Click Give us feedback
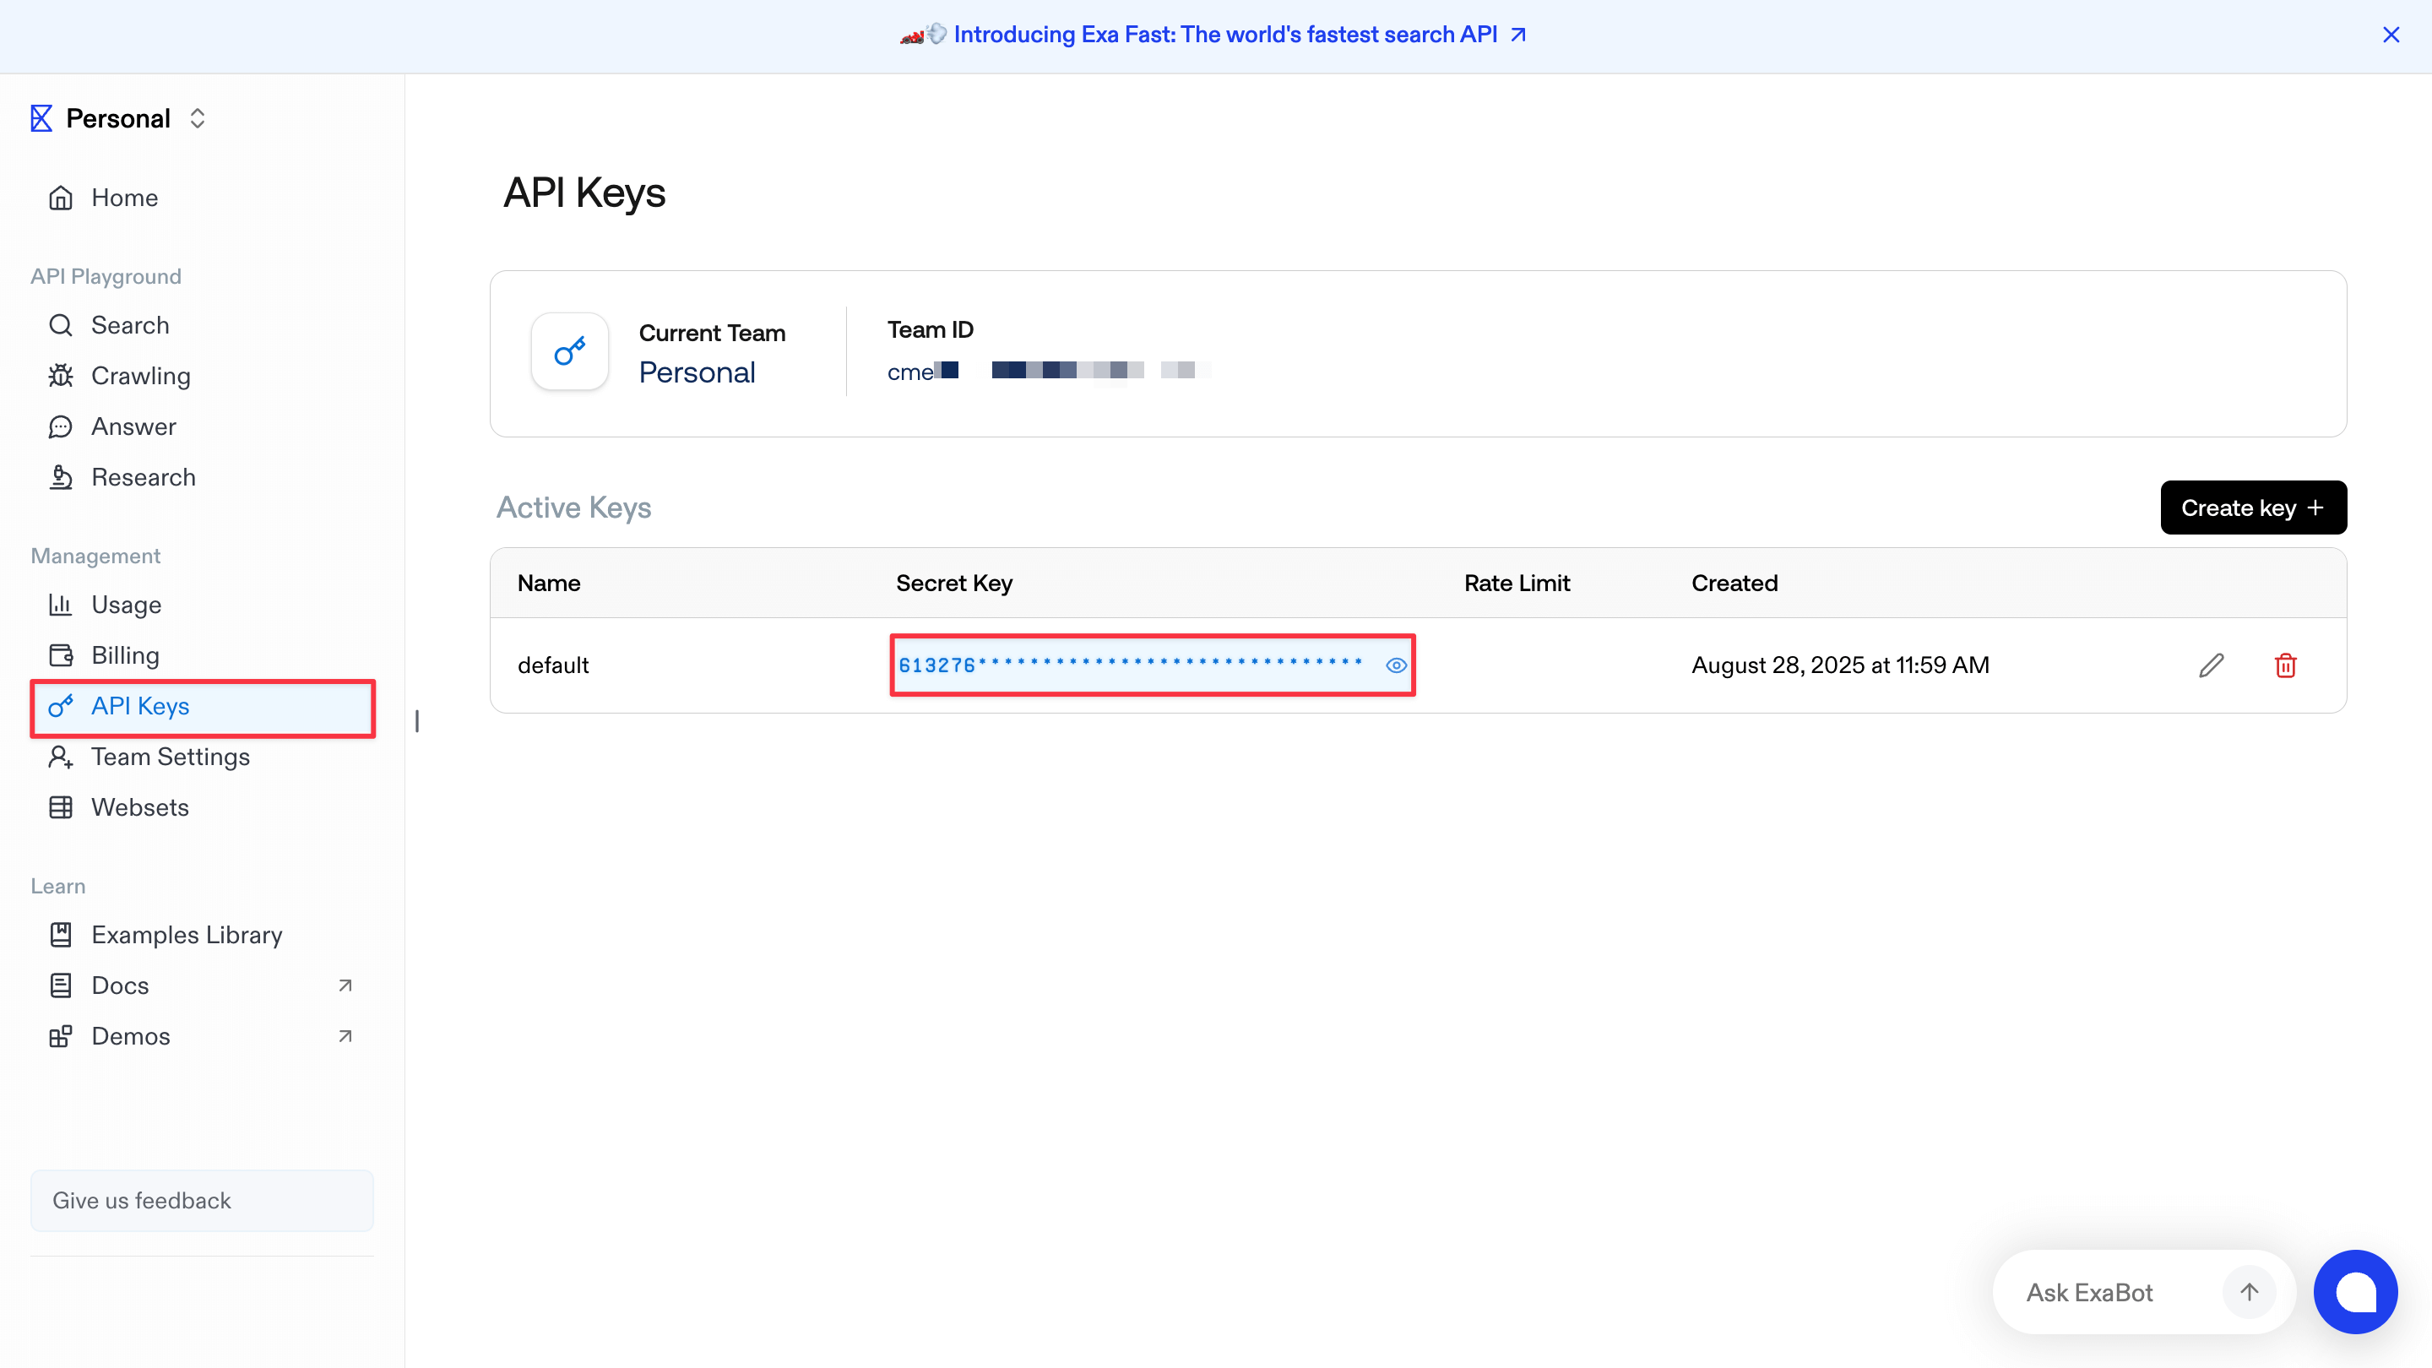Screen dimensions: 2432x1368 click(x=141, y=1200)
